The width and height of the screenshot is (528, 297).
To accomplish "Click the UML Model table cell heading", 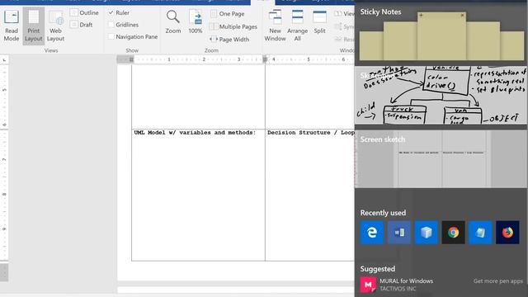I will (195, 133).
